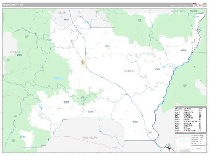The width and height of the screenshot is (209, 156).
Task: Click the ZIP Name column header in legend
Action: pos(188,109)
